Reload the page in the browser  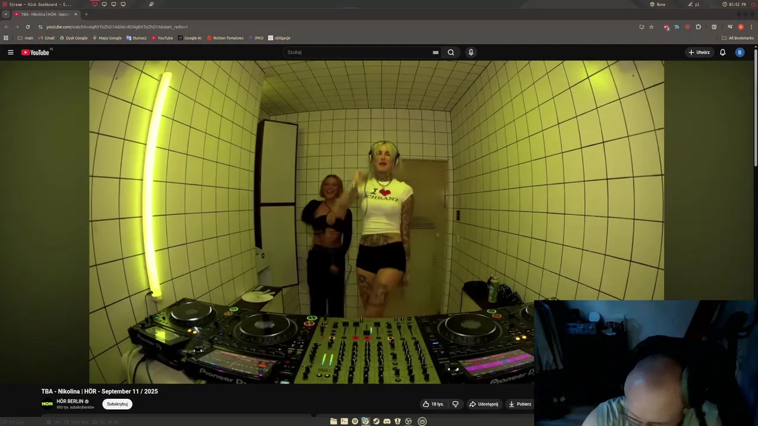[27, 27]
